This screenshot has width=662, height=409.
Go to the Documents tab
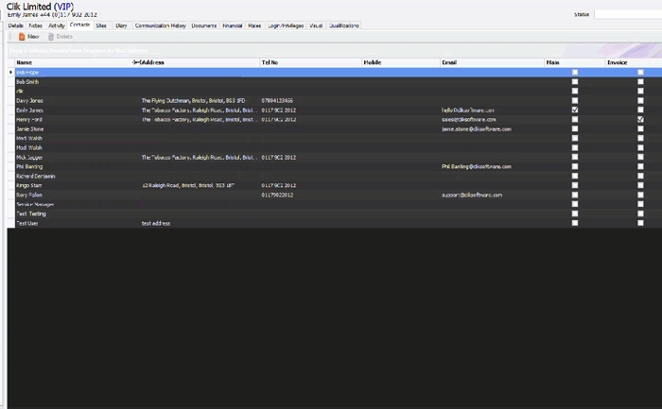click(x=204, y=26)
